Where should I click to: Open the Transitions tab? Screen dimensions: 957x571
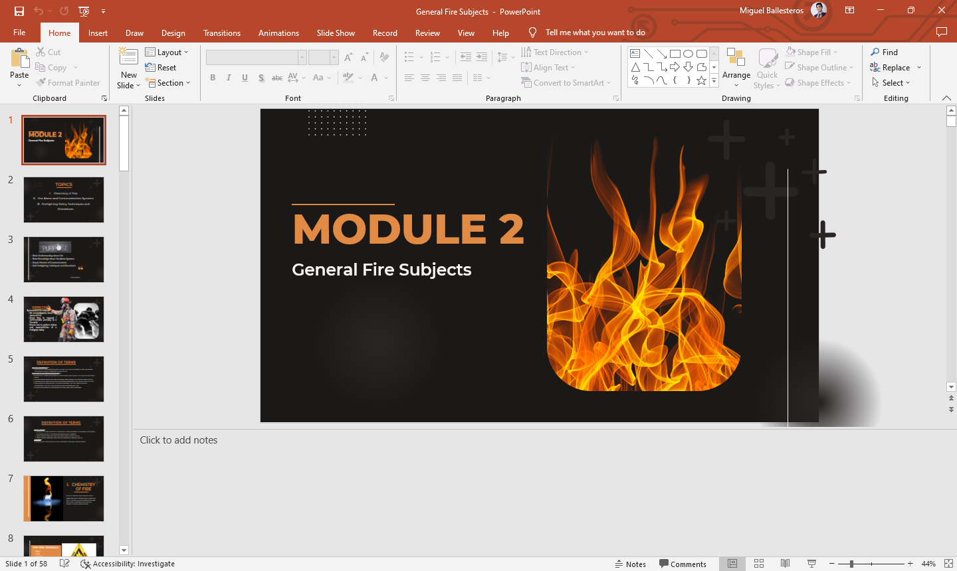point(222,33)
